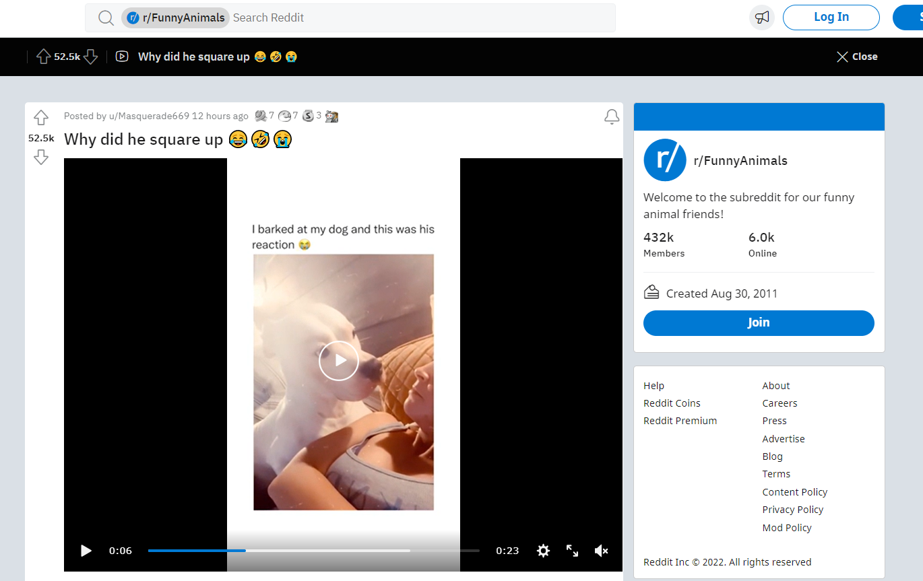923x581 pixels.
Task: Click the Log In button
Action: (x=831, y=18)
